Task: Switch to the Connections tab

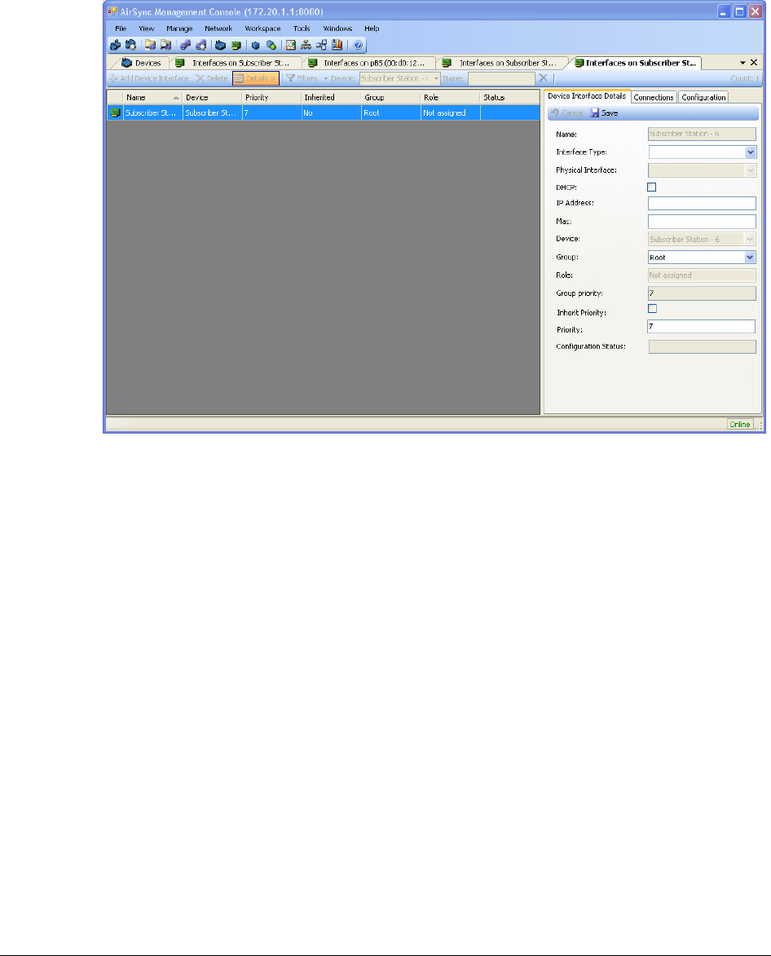Action: tap(654, 97)
